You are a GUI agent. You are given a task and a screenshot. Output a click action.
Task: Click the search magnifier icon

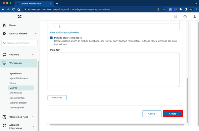pos(5,43)
